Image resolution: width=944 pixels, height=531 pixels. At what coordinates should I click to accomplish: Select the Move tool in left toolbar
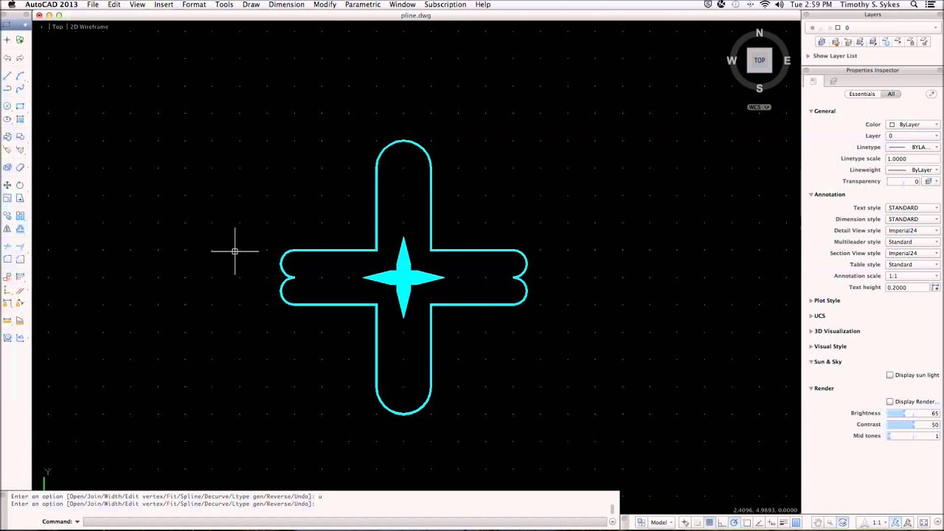[7, 184]
